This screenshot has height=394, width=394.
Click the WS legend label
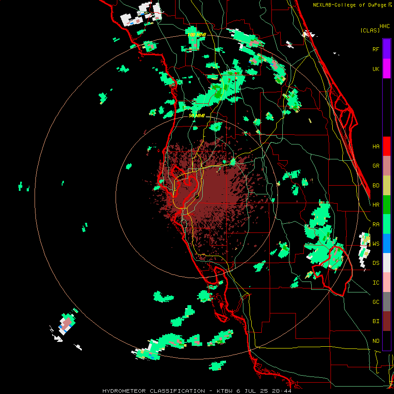(x=376, y=244)
